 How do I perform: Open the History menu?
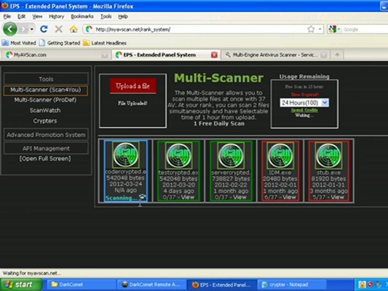[x=57, y=16]
